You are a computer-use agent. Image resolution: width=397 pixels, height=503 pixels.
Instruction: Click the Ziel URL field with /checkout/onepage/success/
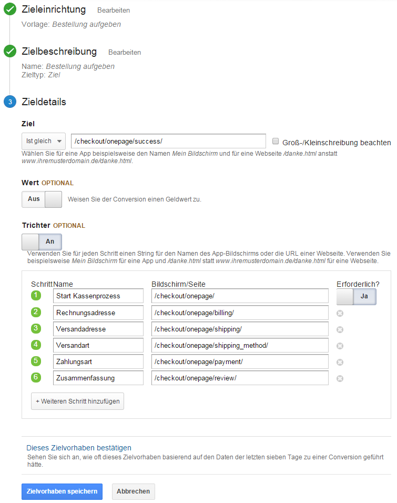click(168, 141)
